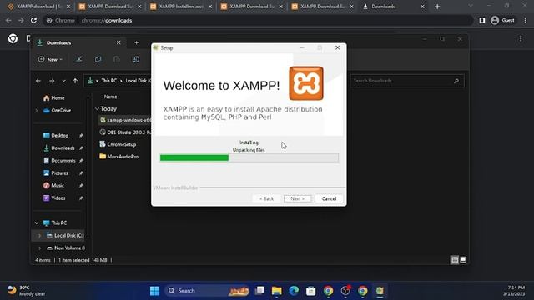Open Downloads quick access folder
The image size is (534, 300).
tap(59, 148)
